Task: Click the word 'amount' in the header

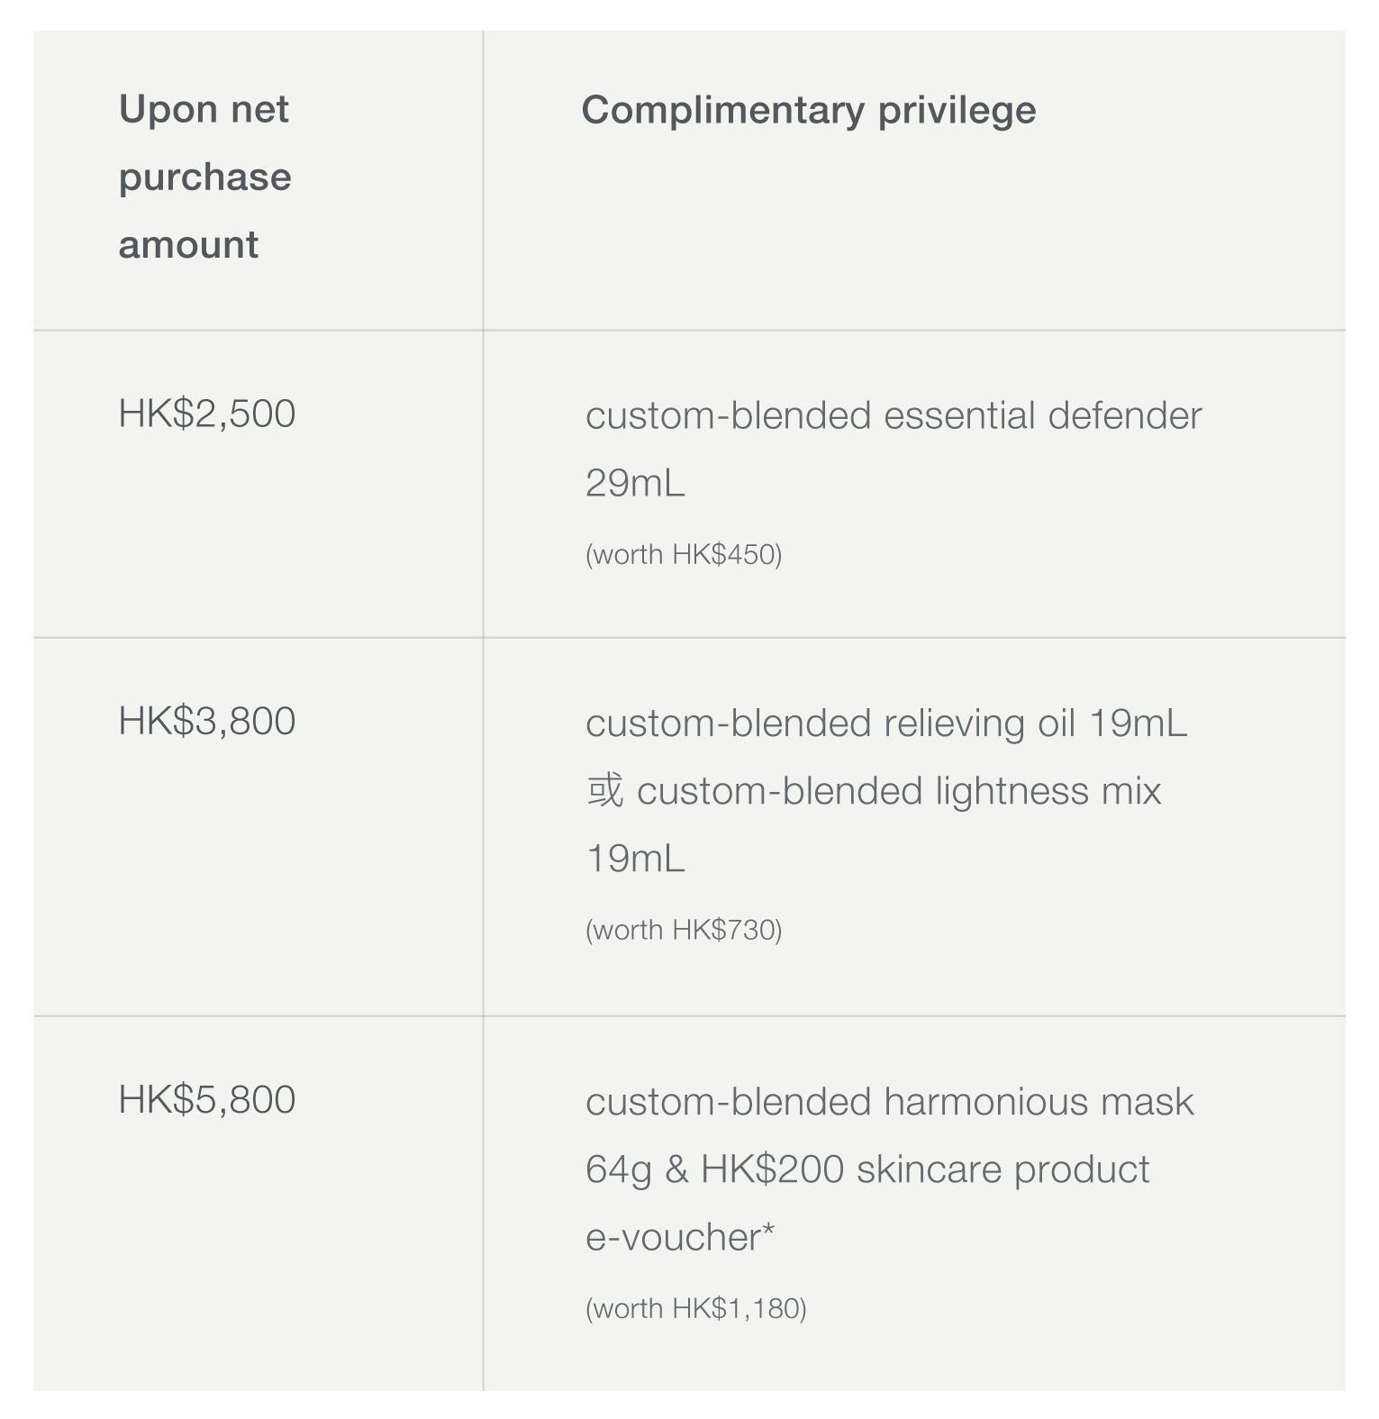Action: point(188,244)
